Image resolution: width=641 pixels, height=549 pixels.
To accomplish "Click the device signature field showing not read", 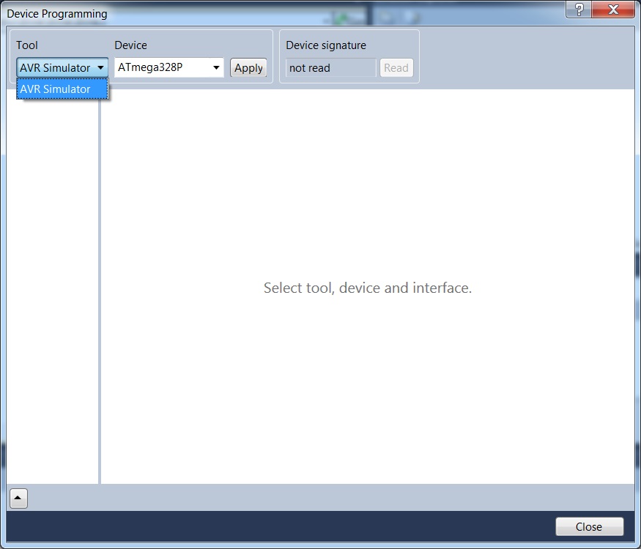I will [x=330, y=68].
